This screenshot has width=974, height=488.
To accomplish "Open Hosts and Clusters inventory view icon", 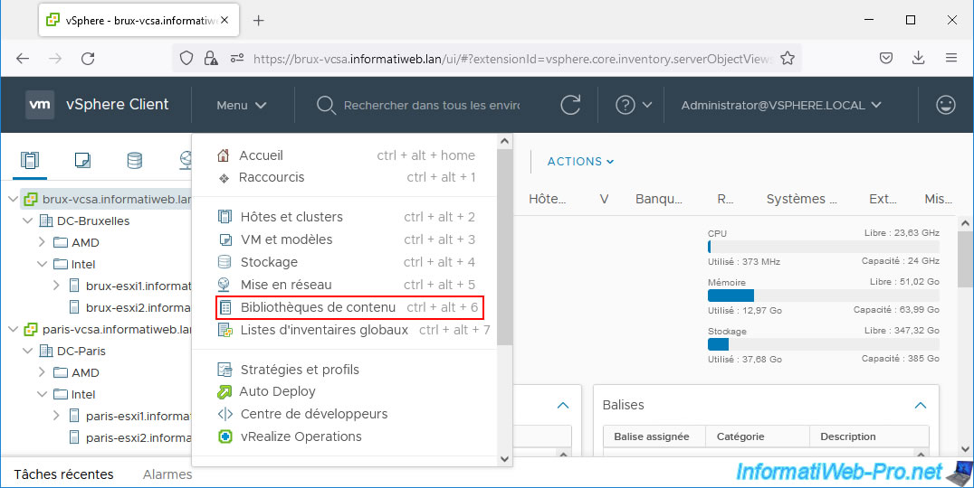I will pyautogui.click(x=30, y=161).
